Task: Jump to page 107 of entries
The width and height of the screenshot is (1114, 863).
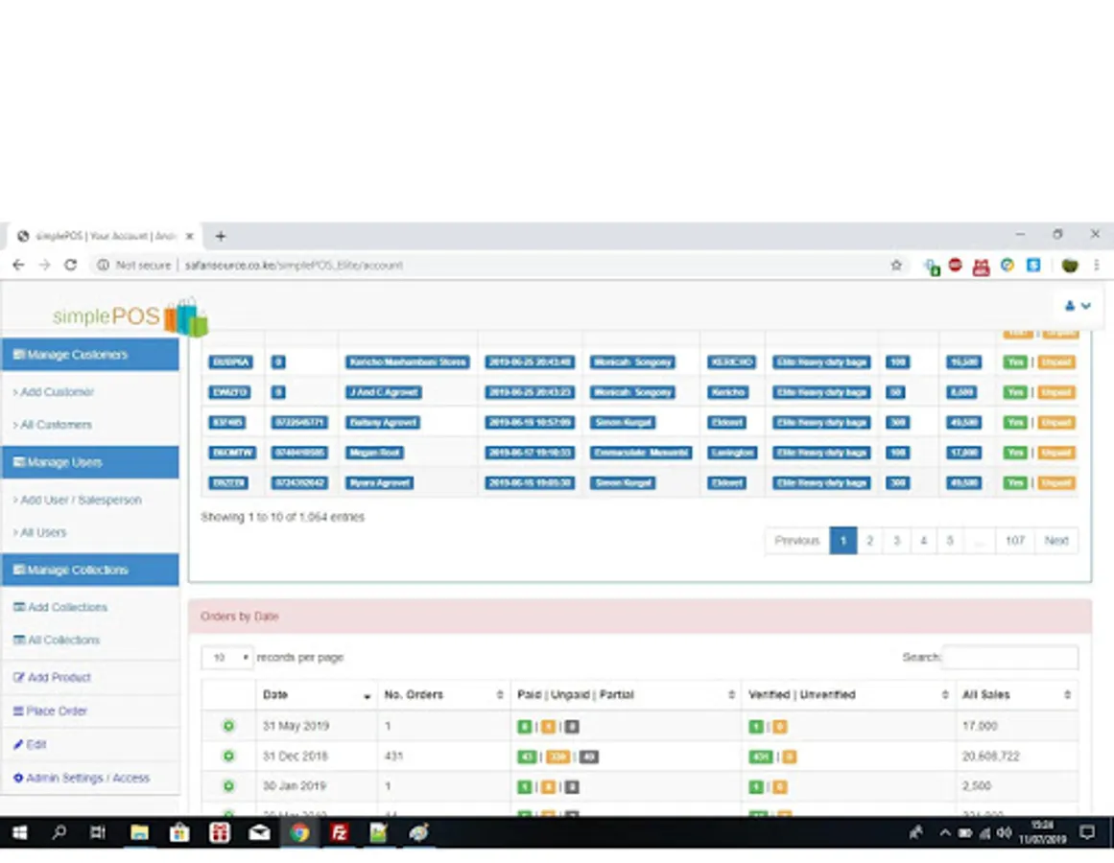Action: [x=1015, y=541]
